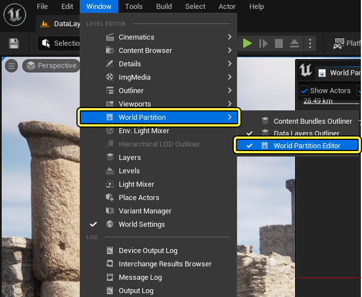Click the Outliner list icon
Screen dimensions: 362x297
click(110, 90)
